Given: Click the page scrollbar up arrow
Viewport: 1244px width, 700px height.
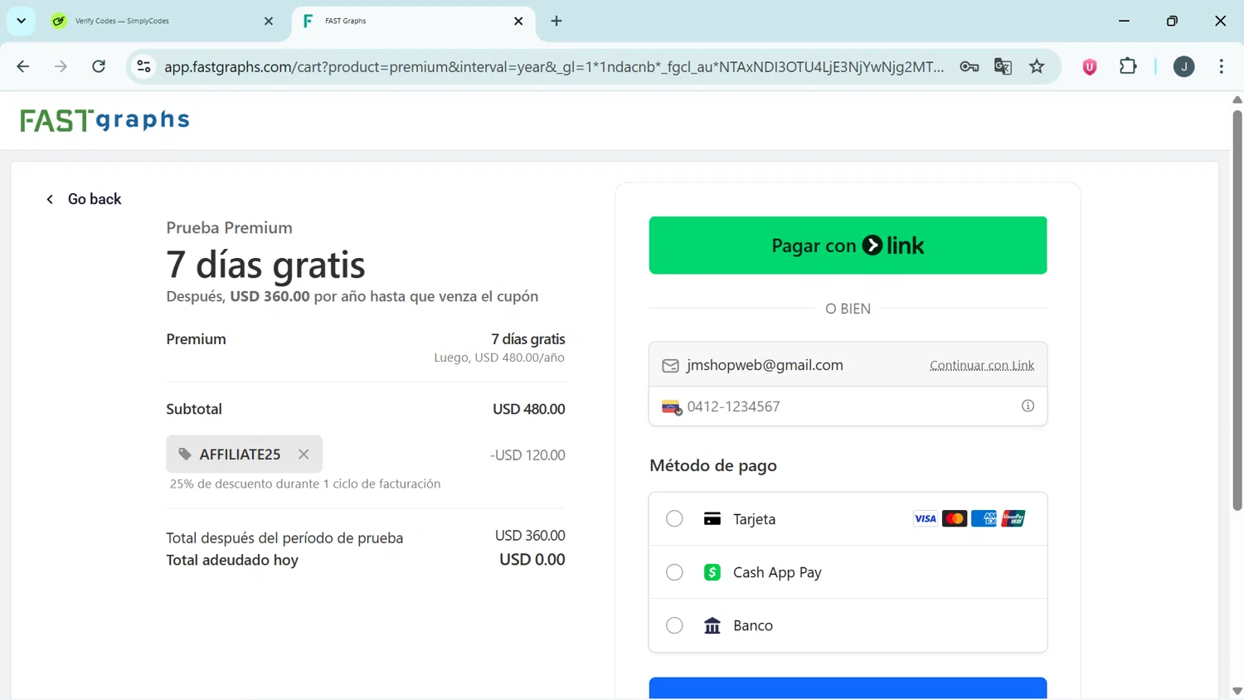Looking at the screenshot, I should pyautogui.click(x=1237, y=100).
